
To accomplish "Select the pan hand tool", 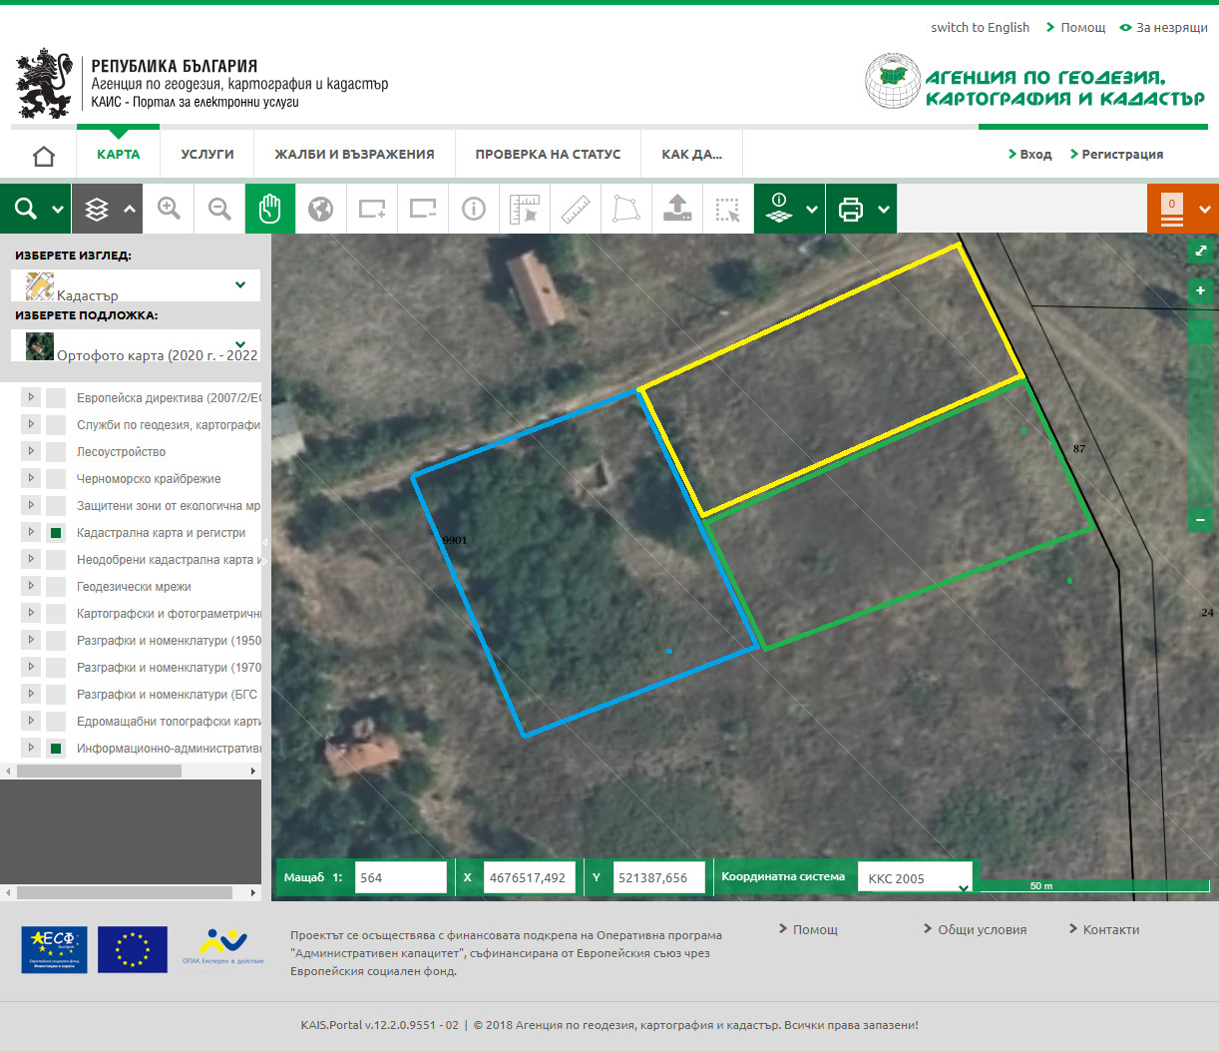I will (x=270, y=209).
